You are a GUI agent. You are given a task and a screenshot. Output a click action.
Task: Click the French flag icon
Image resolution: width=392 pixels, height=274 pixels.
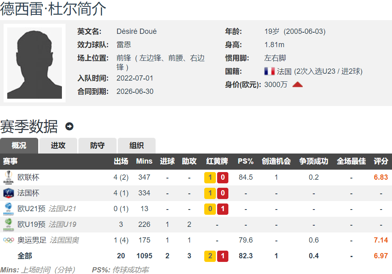click(269, 71)
